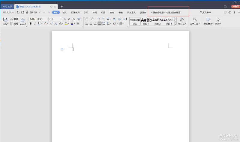Image resolution: width=240 pixels, height=142 pixels.
Task: Click the Superscript X² icon
Action: pyautogui.click(x=51, y=23)
